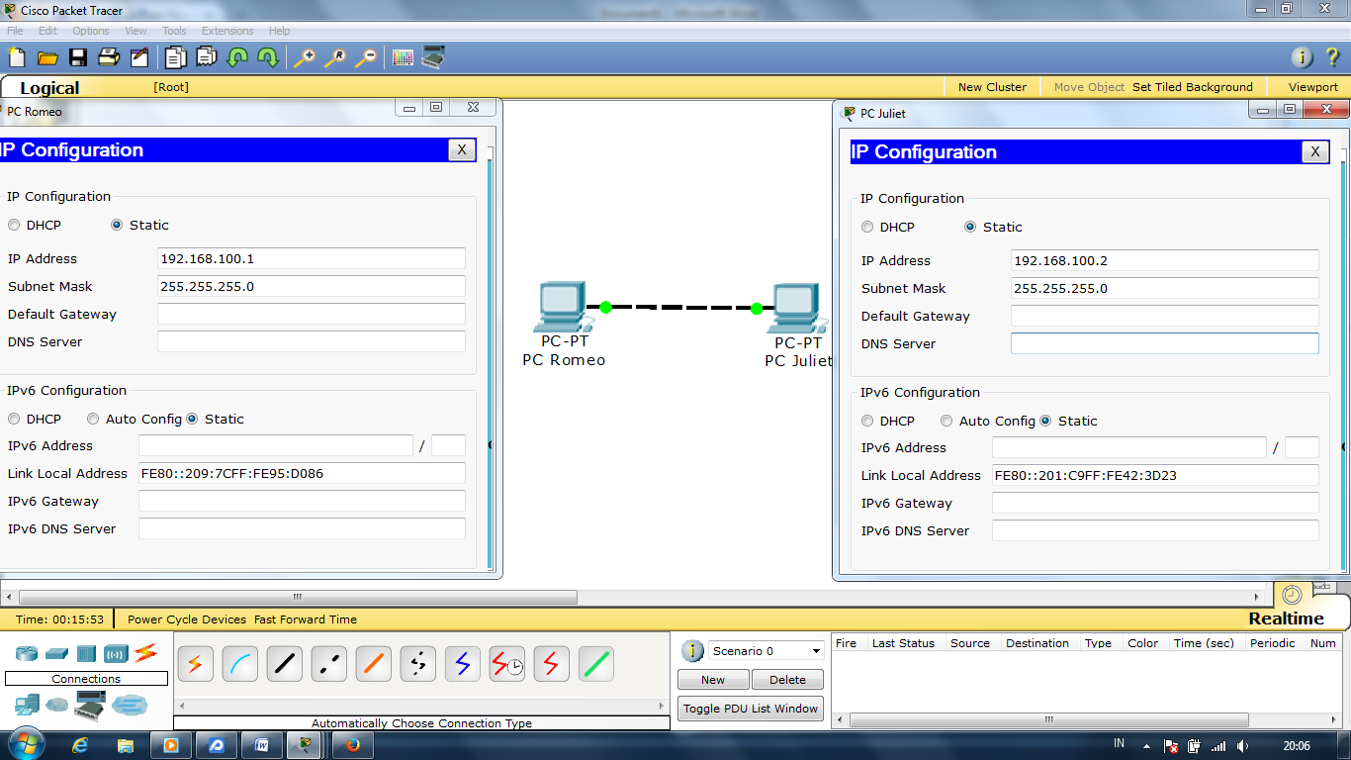The image size is (1351, 760).
Task: Select the Switches device category
Action: tap(56, 653)
